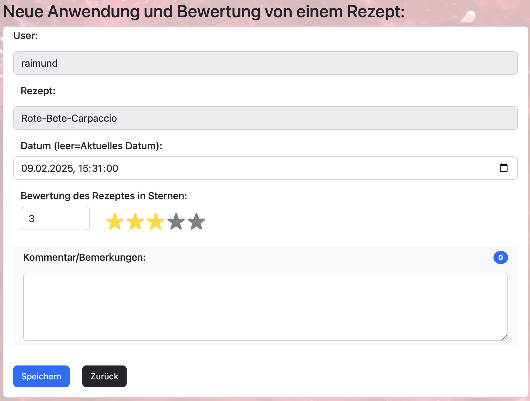Image resolution: width=530 pixels, height=401 pixels.
Task: Click the label "Datum (leer=Aktuelles Datum):"
Action: click(x=92, y=146)
